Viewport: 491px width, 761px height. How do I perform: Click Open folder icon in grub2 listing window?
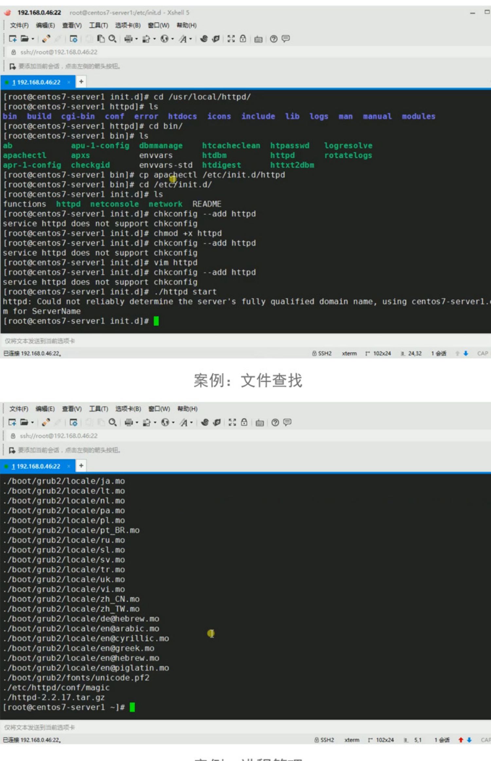coord(24,422)
